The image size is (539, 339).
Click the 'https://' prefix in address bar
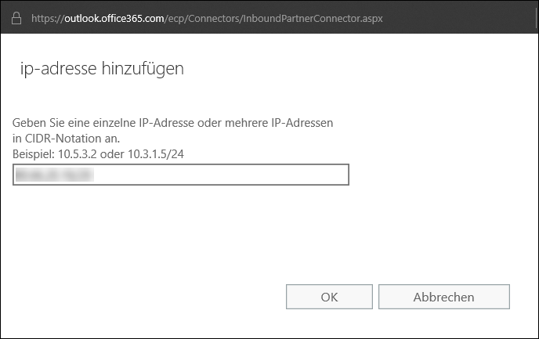coord(48,19)
